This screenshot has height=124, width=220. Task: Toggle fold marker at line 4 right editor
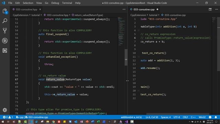[x=139, y=30]
